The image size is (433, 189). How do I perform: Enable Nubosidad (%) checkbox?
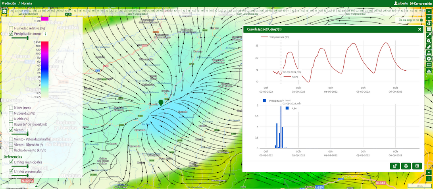click(11, 113)
